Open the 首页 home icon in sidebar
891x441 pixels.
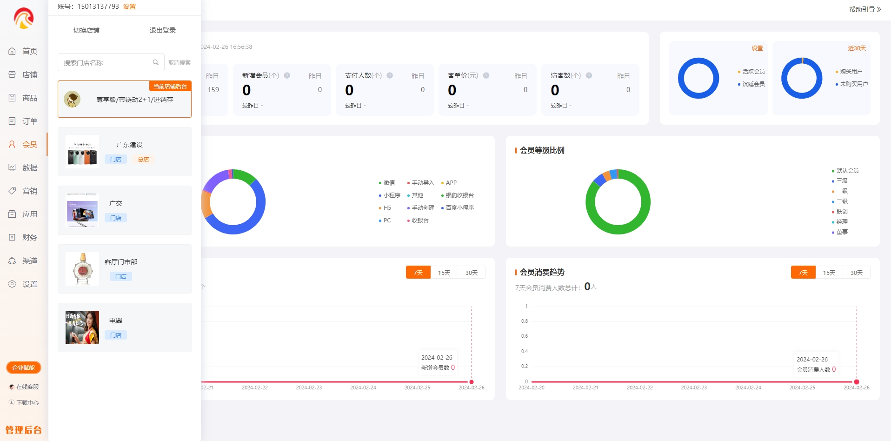tap(12, 51)
